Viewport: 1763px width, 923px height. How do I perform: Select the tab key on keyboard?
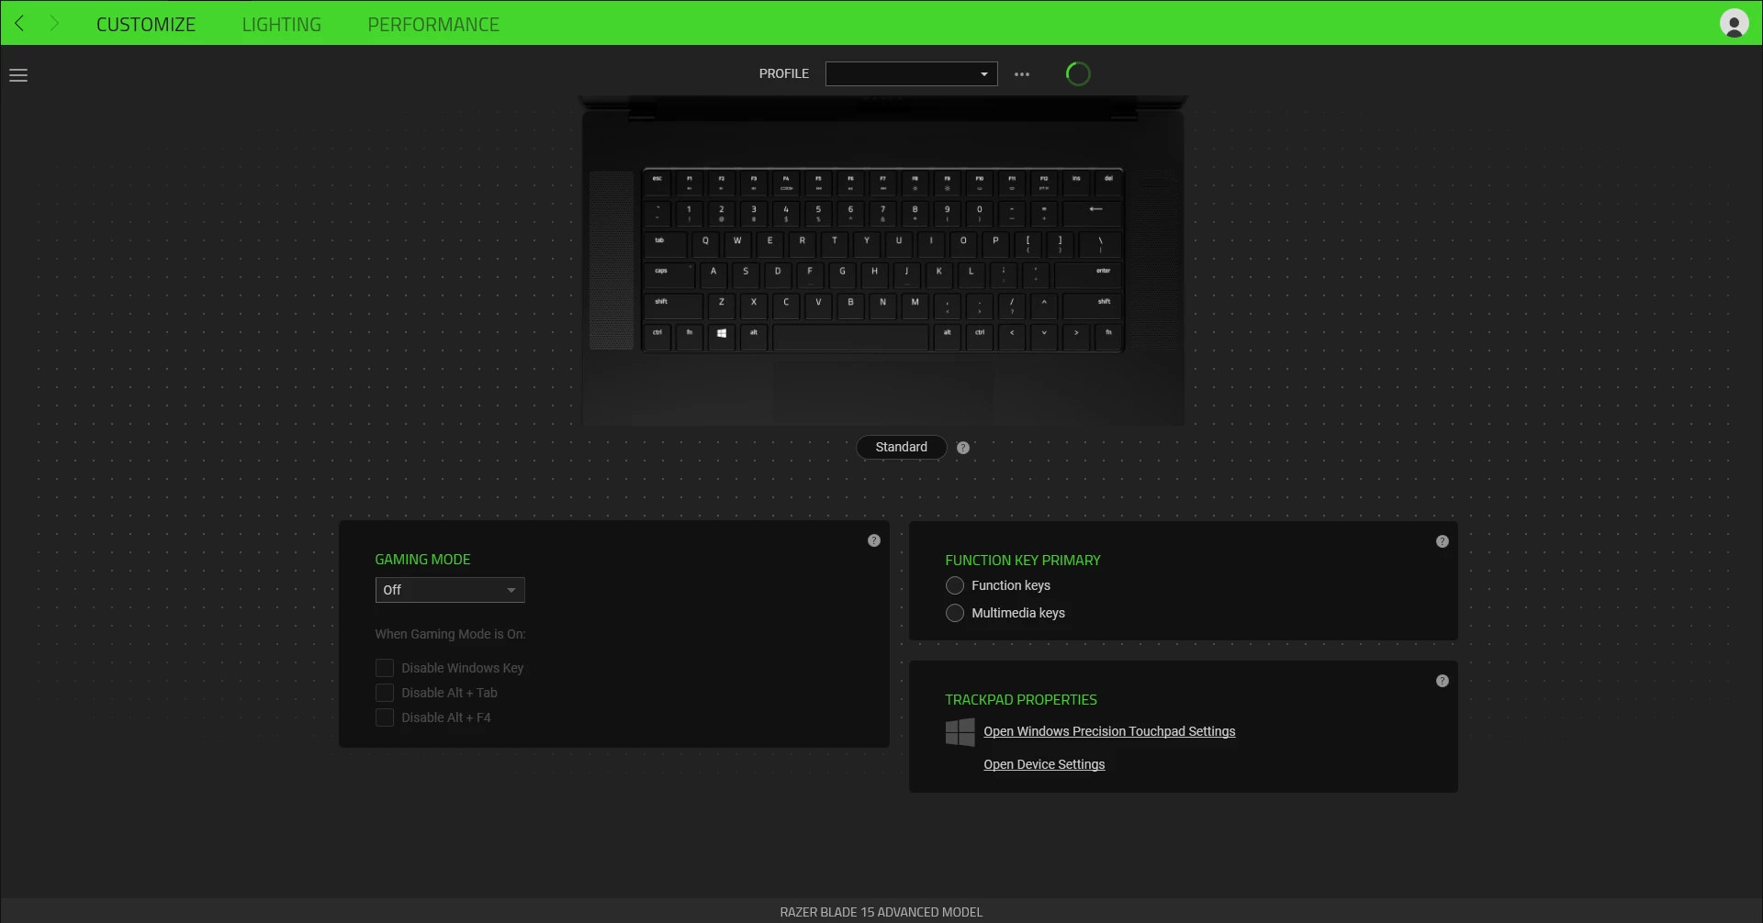[666, 244]
